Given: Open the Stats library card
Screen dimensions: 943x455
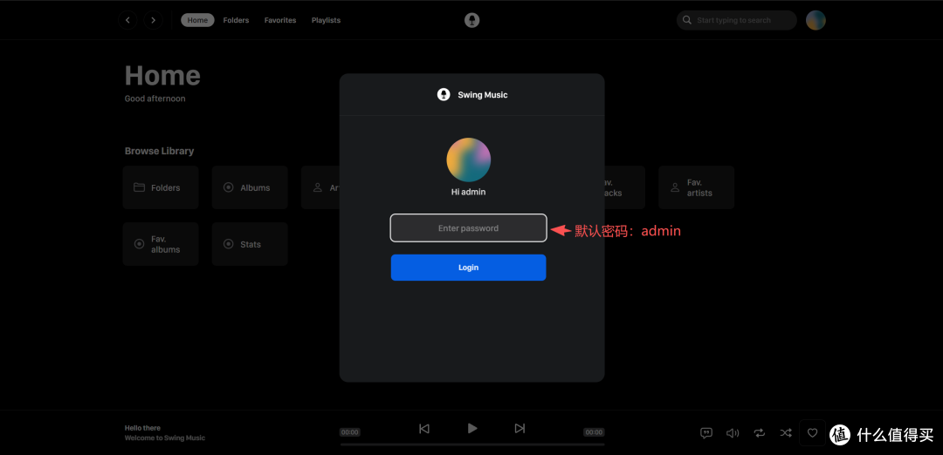Looking at the screenshot, I should [x=250, y=244].
